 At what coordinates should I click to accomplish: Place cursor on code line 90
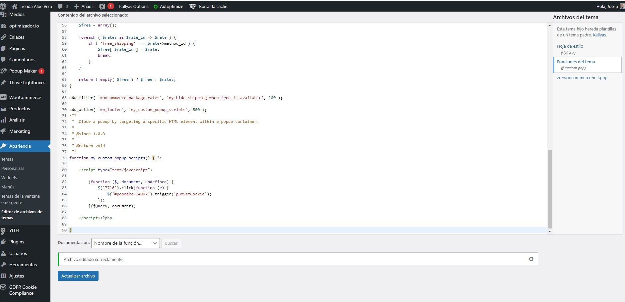tap(308, 230)
